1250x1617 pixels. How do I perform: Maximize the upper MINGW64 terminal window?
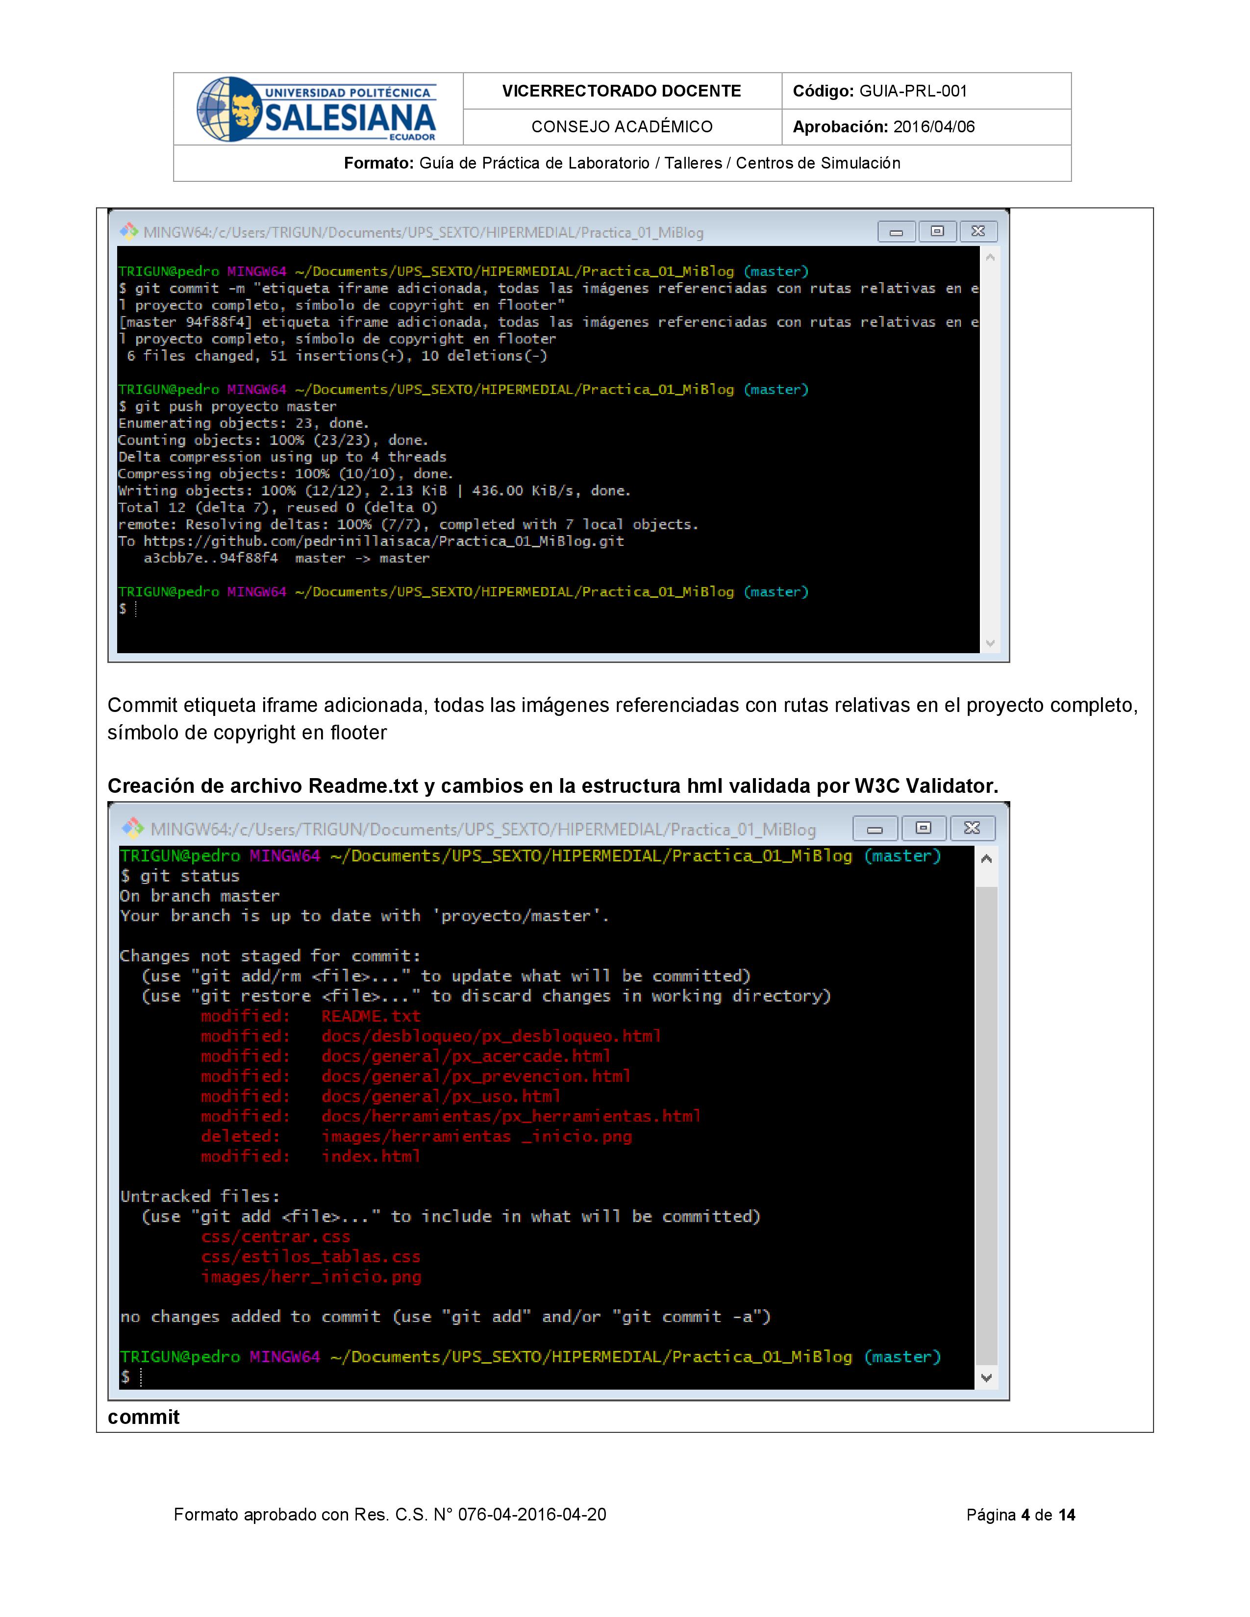(937, 232)
